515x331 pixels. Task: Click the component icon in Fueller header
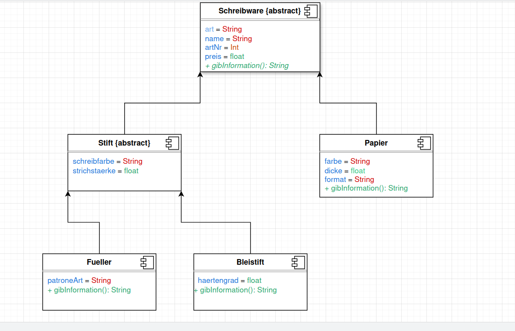click(x=147, y=262)
